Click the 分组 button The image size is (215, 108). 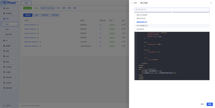(36, 15)
